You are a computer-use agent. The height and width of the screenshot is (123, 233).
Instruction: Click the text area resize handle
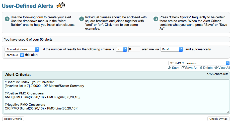[x=228, y=112]
